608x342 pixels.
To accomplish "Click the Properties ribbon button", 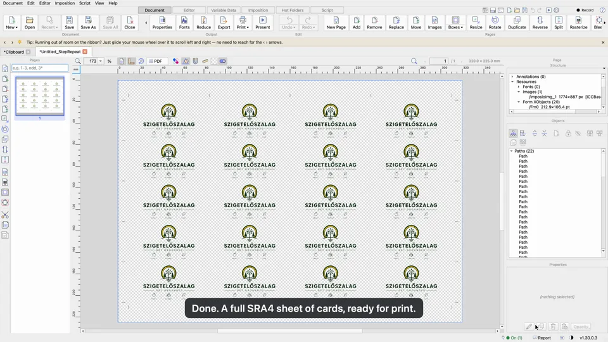I will tap(162, 23).
